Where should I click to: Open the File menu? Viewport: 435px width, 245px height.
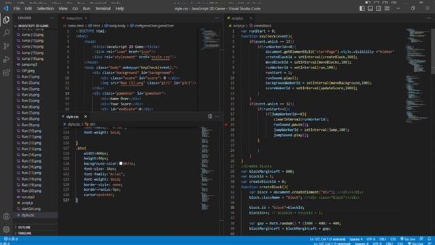16,9
